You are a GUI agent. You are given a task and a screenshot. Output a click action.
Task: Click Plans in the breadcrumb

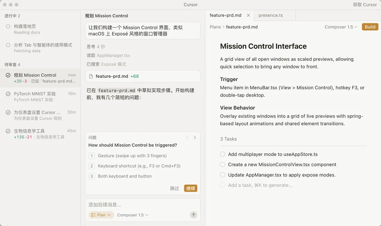point(215,27)
